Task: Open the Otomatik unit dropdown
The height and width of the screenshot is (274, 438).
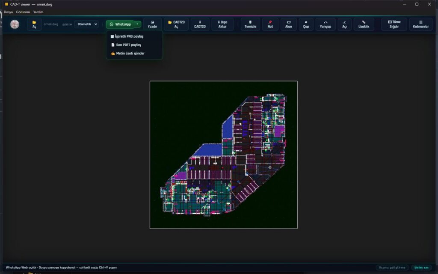Action: click(x=87, y=24)
